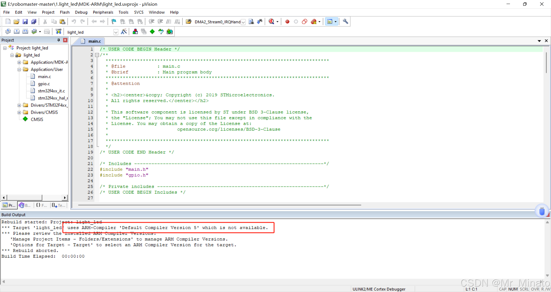Open Select Software Packs icon
The image size is (551, 292).
click(161, 31)
